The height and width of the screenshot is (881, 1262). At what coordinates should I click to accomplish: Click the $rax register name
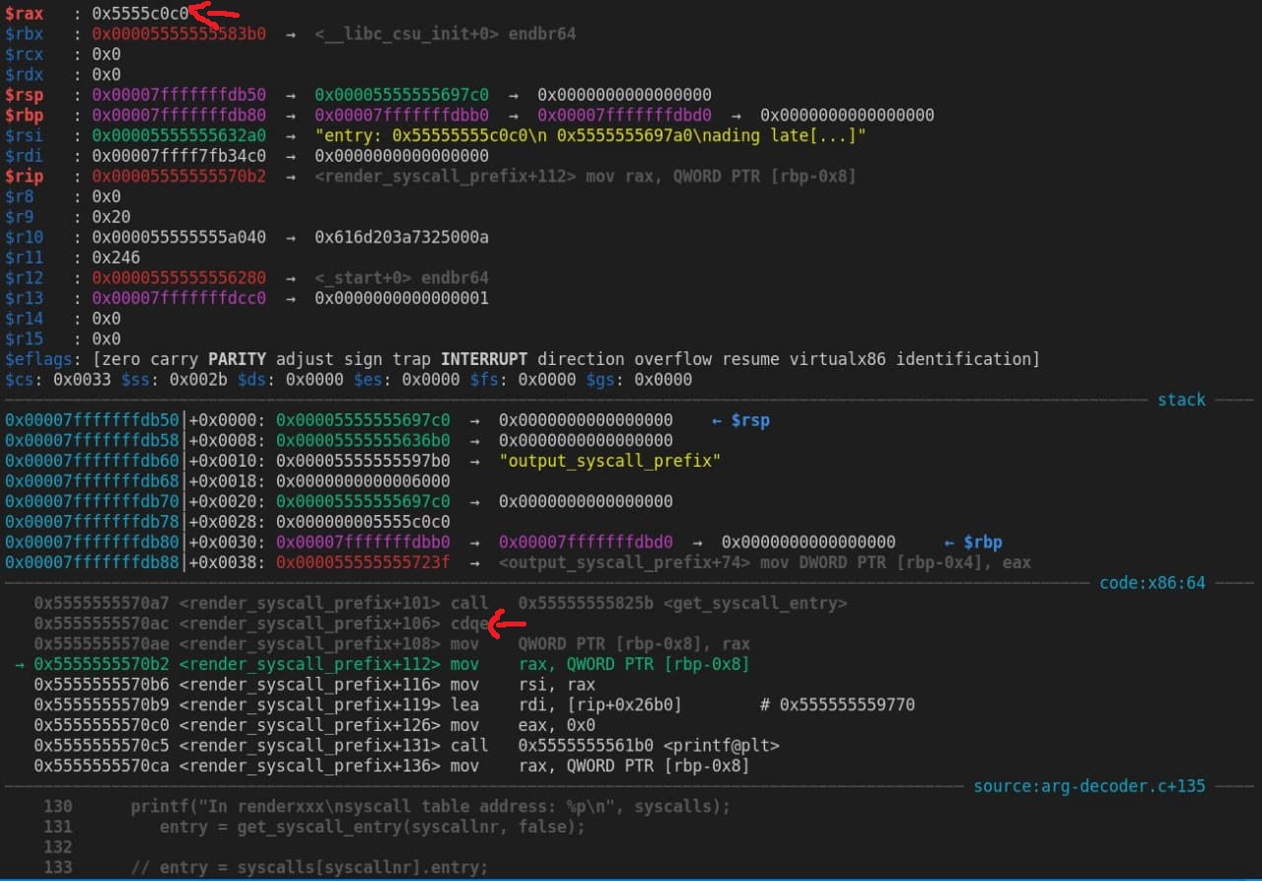pyautogui.click(x=24, y=14)
